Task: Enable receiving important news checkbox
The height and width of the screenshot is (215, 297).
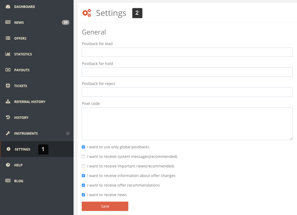Action: [x=83, y=166]
